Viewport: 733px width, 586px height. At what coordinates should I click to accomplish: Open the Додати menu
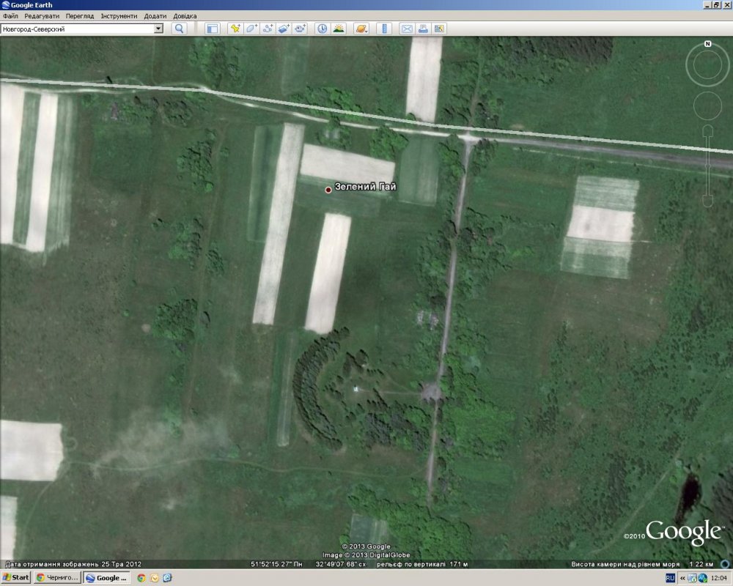[x=155, y=16]
